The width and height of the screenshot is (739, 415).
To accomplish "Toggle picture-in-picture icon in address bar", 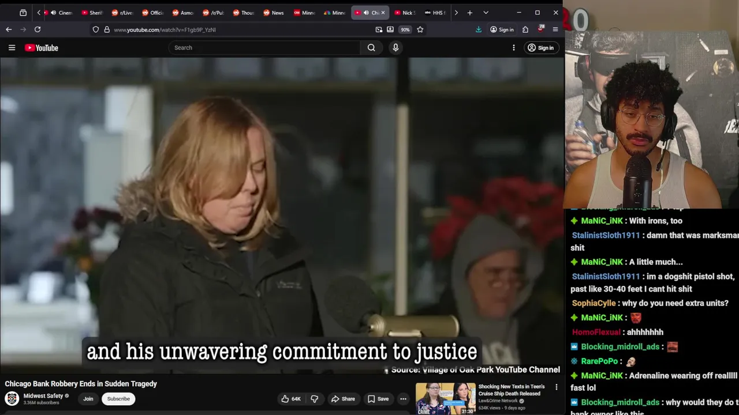I will point(379,29).
